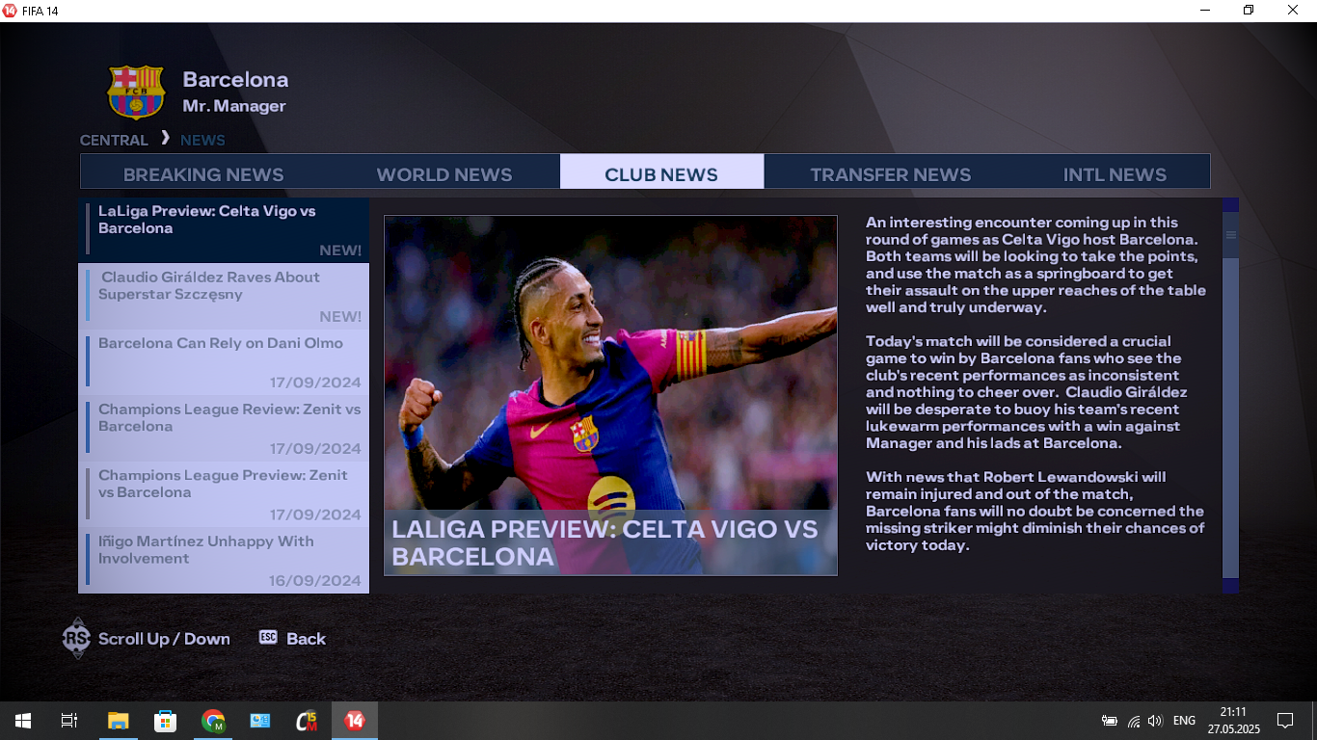
Task: Open Chrome from the taskbar
Action: (213, 721)
